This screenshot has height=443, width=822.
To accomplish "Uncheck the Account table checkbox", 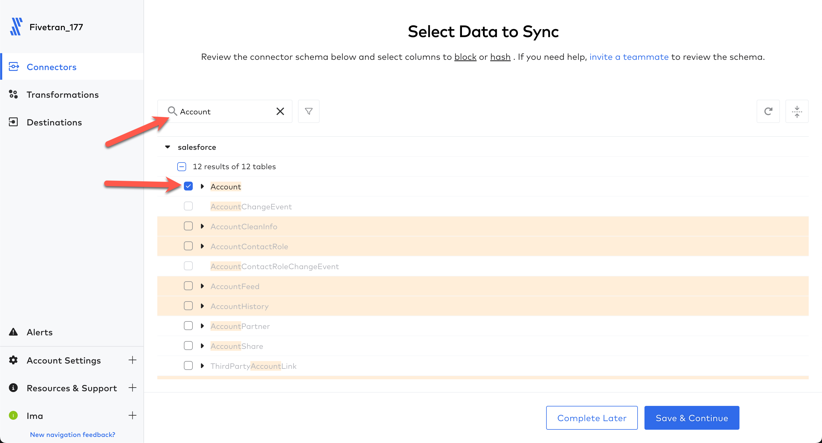I will (x=188, y=186).
